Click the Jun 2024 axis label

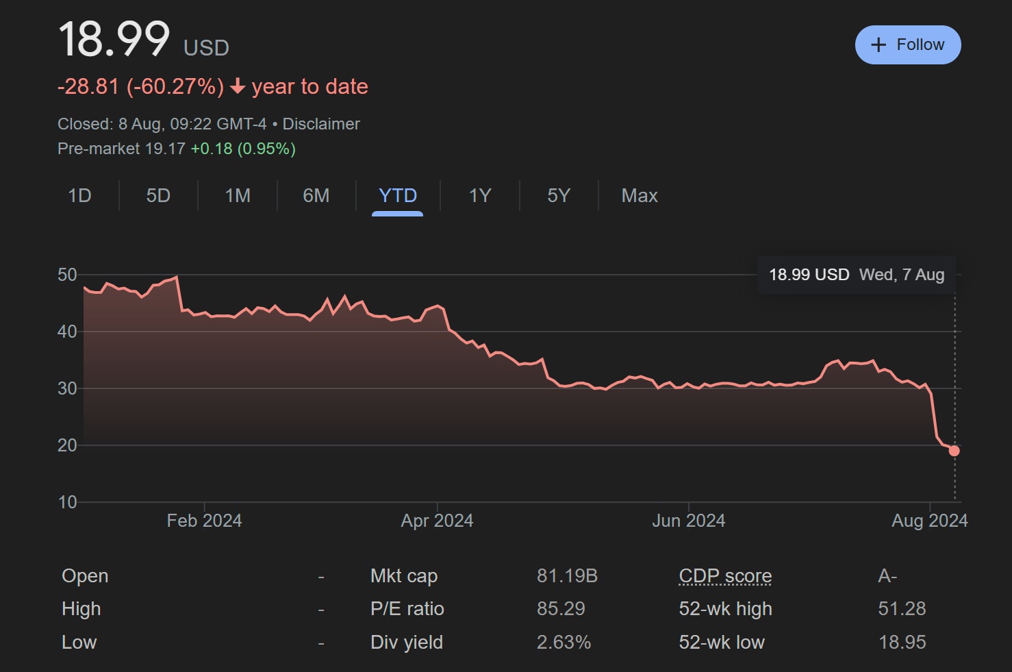[688, 521]
